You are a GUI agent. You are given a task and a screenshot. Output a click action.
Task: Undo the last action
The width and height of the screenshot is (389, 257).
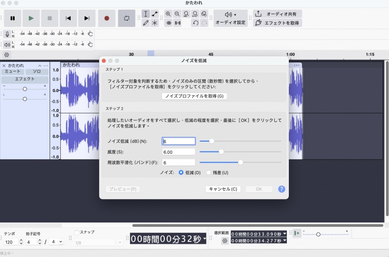[x=195, y=23]
